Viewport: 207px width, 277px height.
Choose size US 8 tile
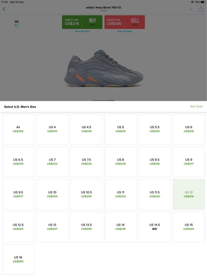[121, 162]
